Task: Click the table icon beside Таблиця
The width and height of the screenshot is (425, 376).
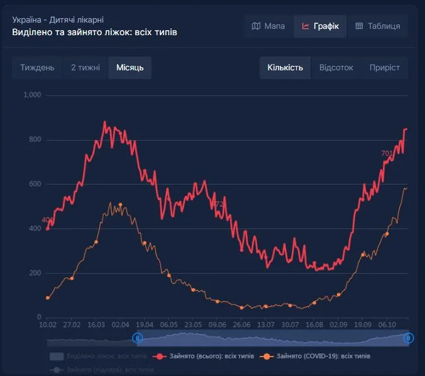Action: 359,26
